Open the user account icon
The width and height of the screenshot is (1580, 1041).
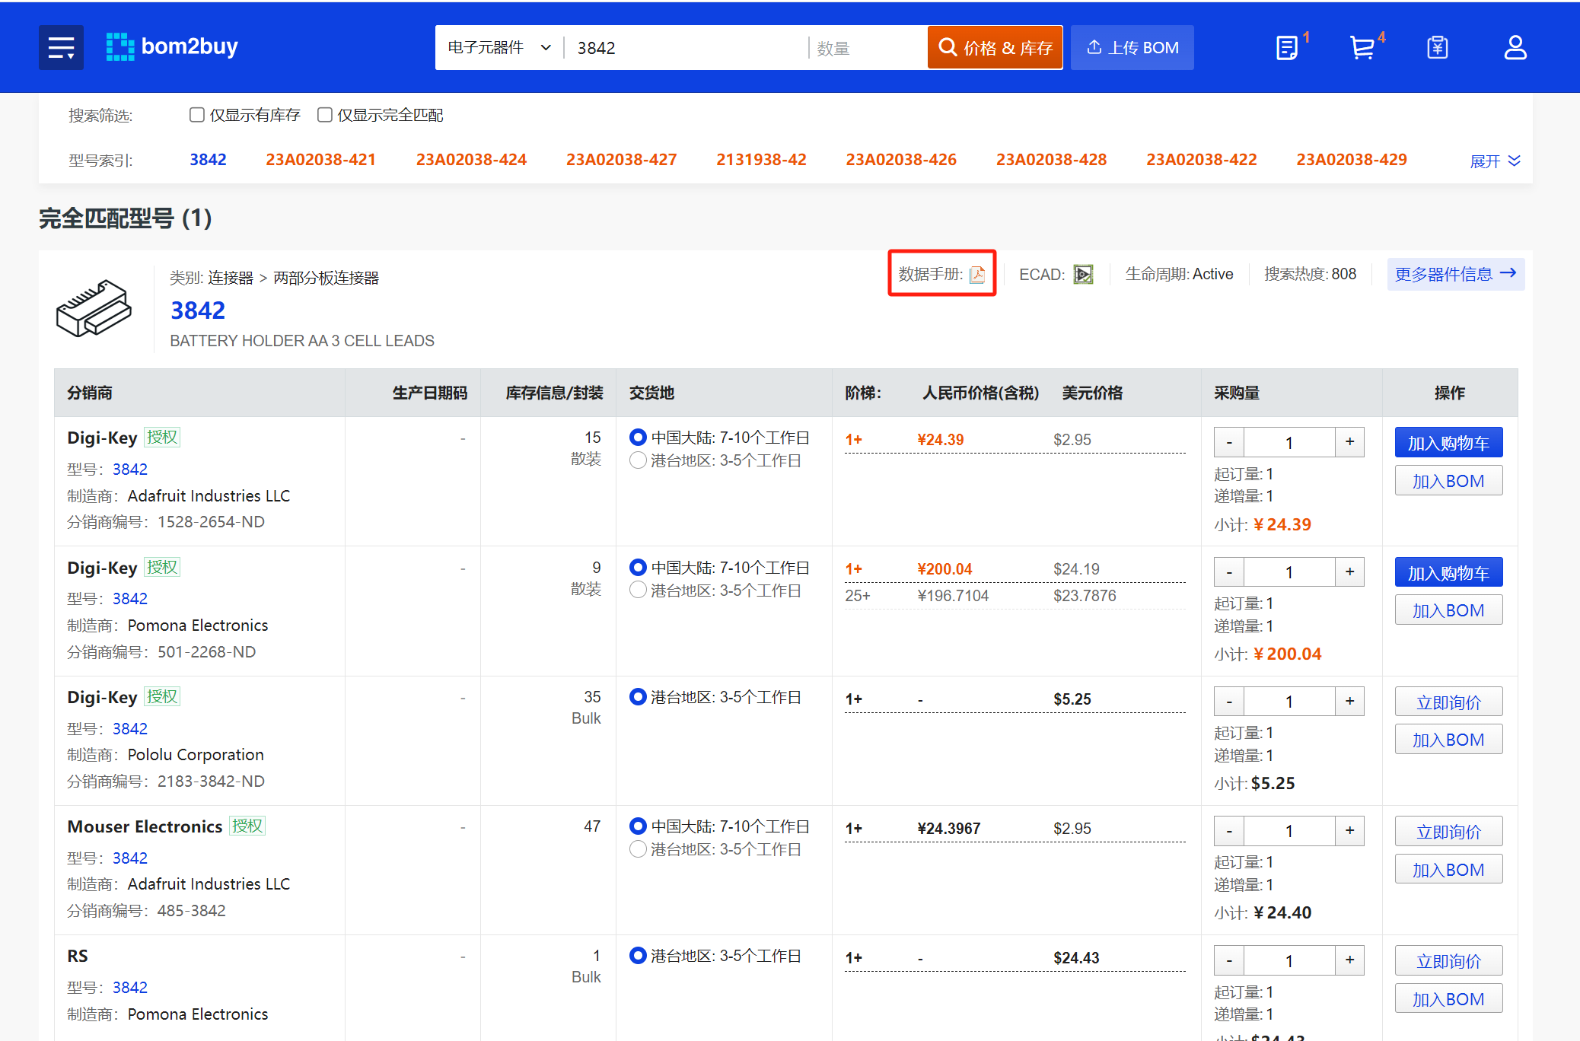[x=1515, y=48]
